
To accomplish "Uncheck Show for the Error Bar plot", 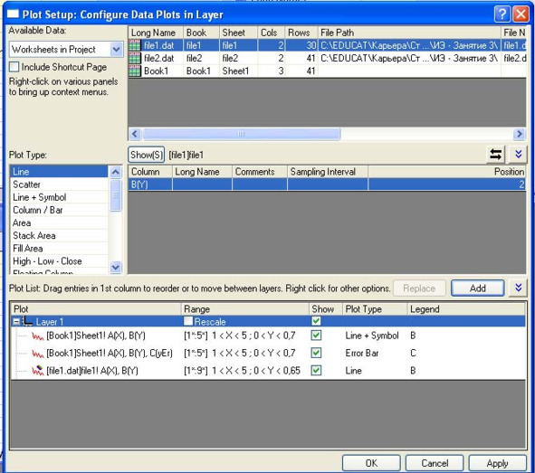I will pyautogui.click(x=316, y=353).
